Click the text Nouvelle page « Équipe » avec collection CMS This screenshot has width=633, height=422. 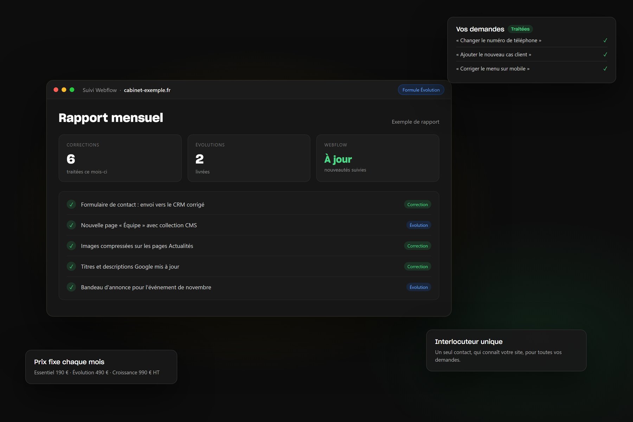coord(139,225)
